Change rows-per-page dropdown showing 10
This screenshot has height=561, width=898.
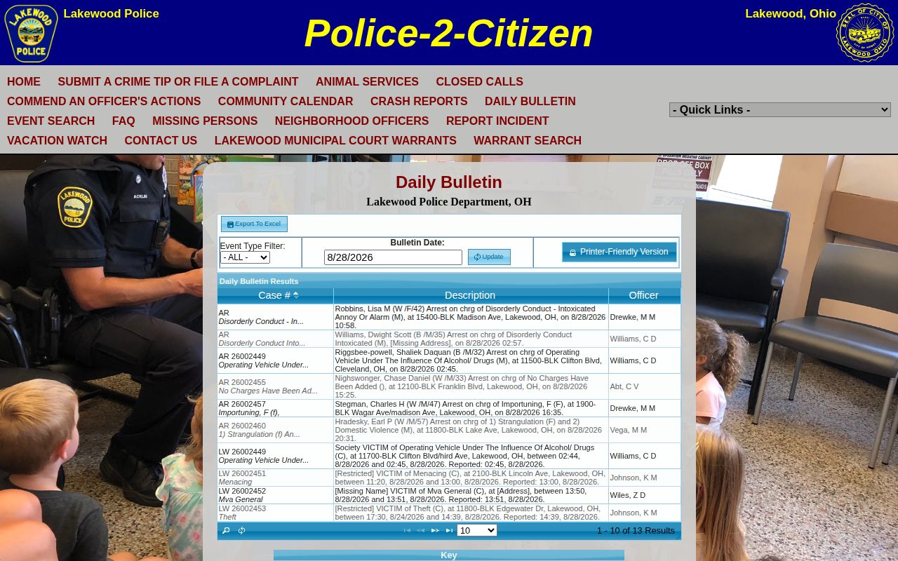click(477, 530)
